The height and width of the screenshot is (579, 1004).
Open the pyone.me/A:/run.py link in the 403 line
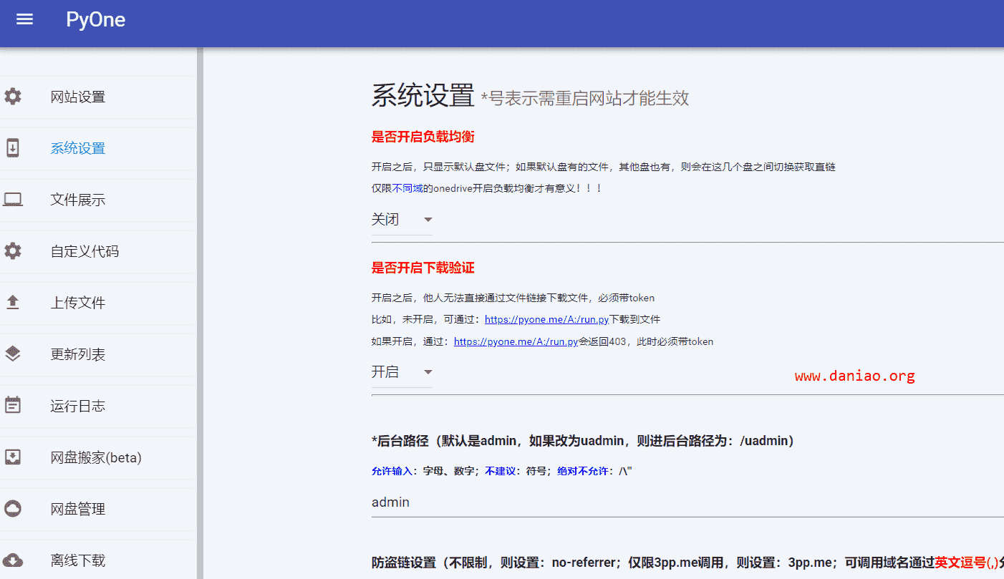[x=516, y=341]
